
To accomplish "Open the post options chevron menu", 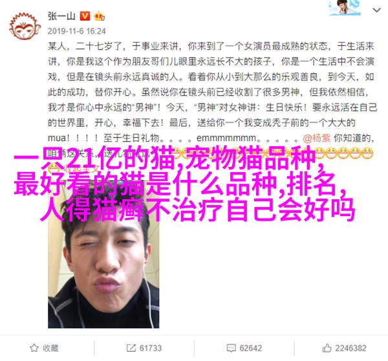I will 376,10.
